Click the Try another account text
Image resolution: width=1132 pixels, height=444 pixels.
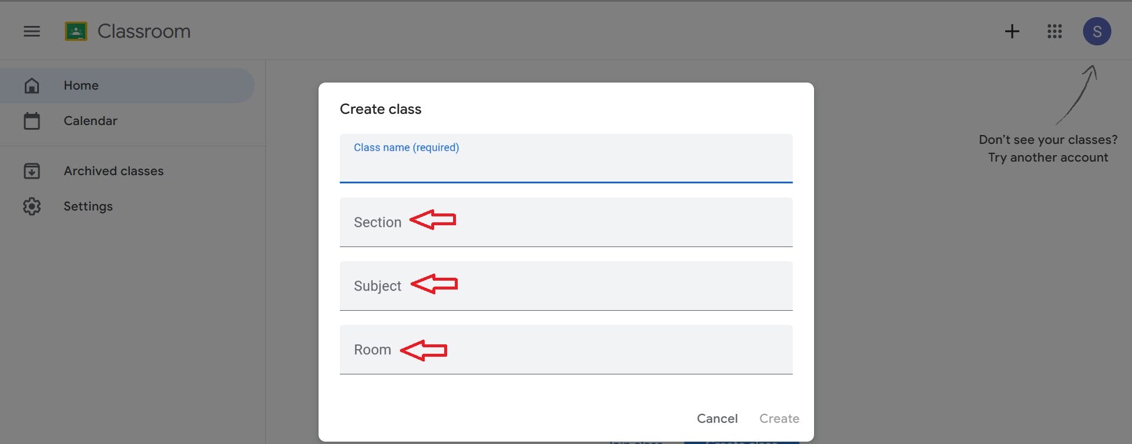(x=1048, y=157)
